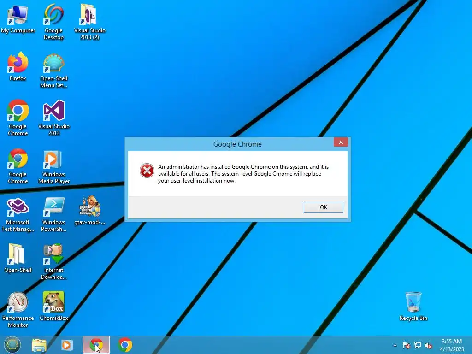Select the lower Google Chrome desktop shortcut
472x354 pixels.
point(18,166)
